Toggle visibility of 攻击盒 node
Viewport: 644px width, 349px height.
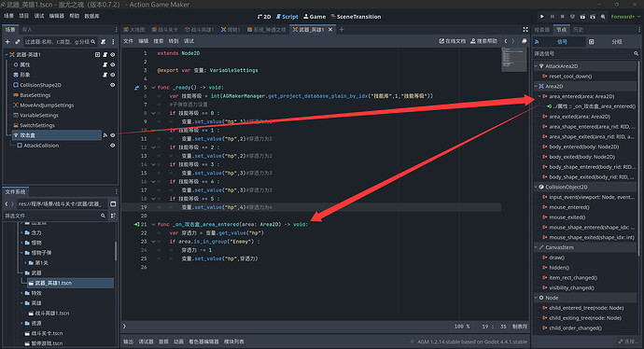113,135
